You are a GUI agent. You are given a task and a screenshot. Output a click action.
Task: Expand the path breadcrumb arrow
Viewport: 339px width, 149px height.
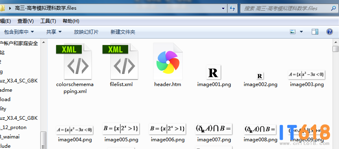click(x=10, y=9)
